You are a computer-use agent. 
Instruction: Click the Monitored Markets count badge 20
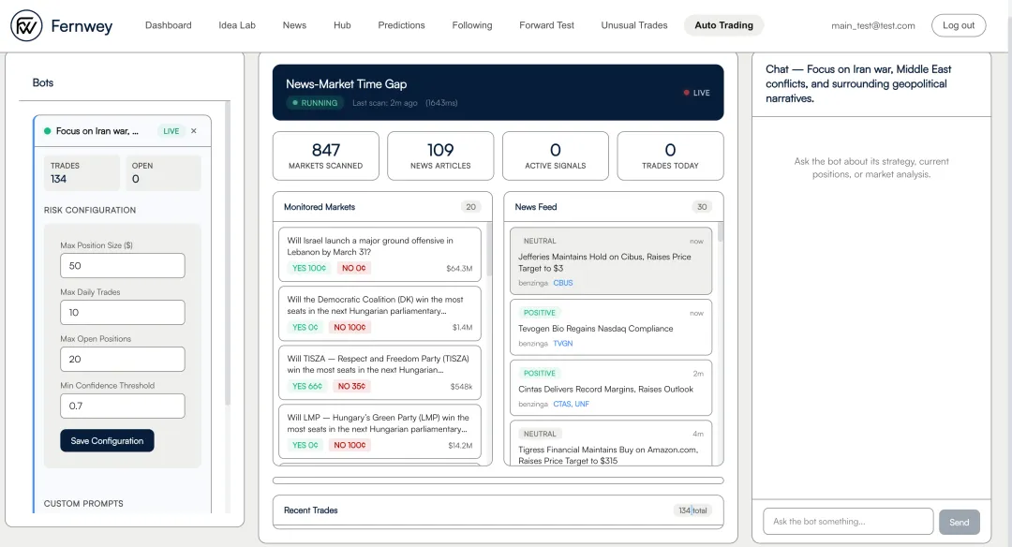(470, 207)
